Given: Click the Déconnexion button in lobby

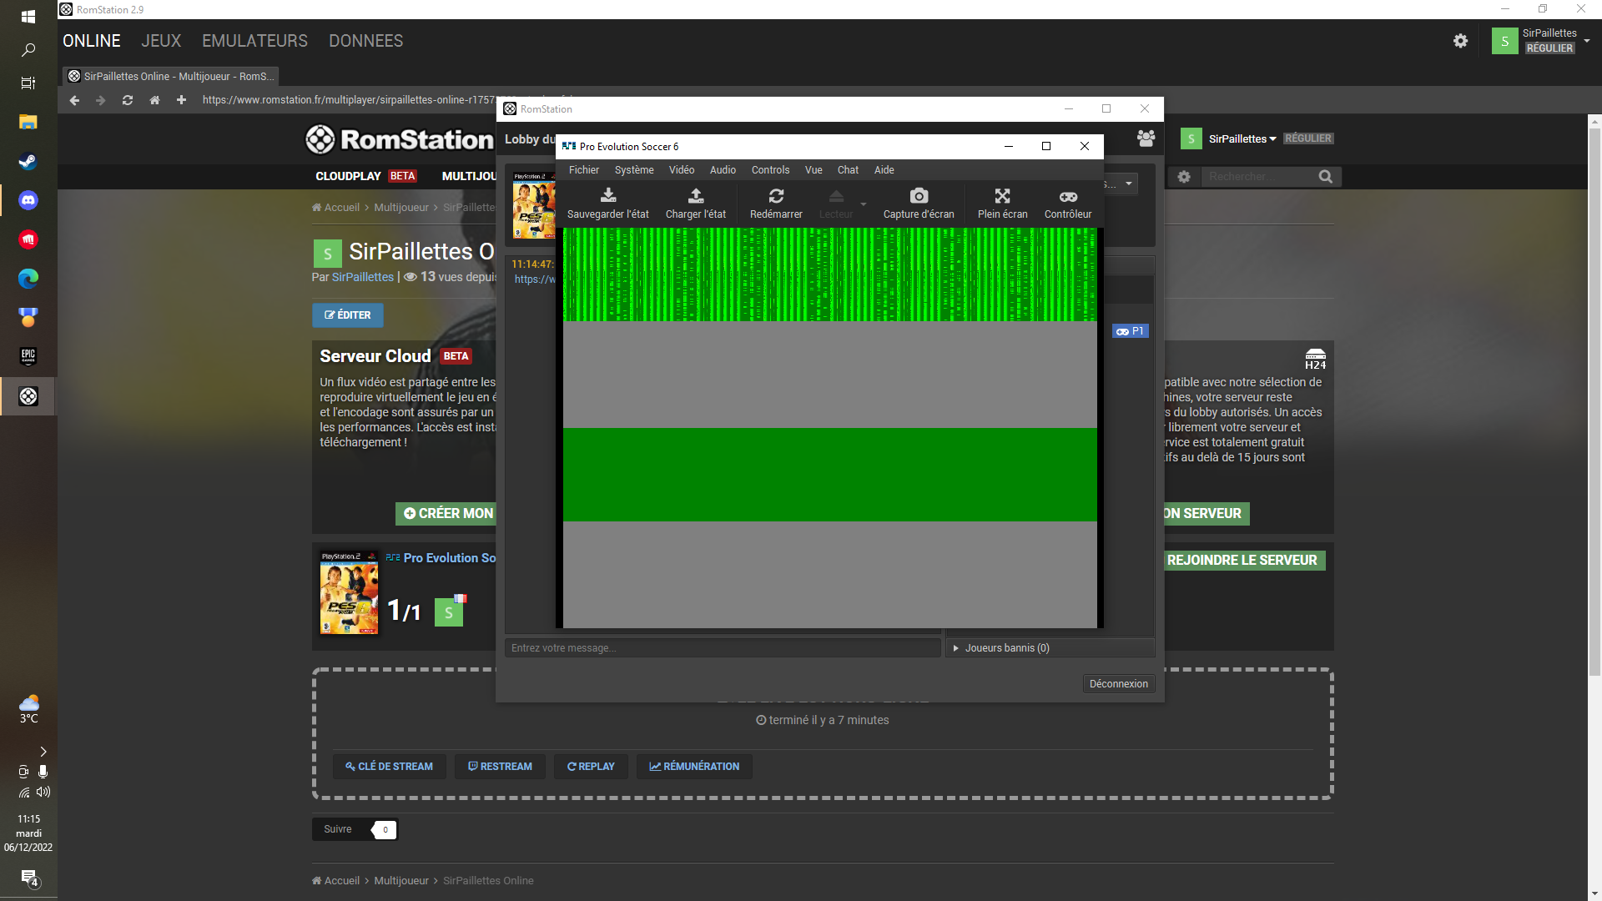Looking at the screenshot, I should tap(1119, 684).
